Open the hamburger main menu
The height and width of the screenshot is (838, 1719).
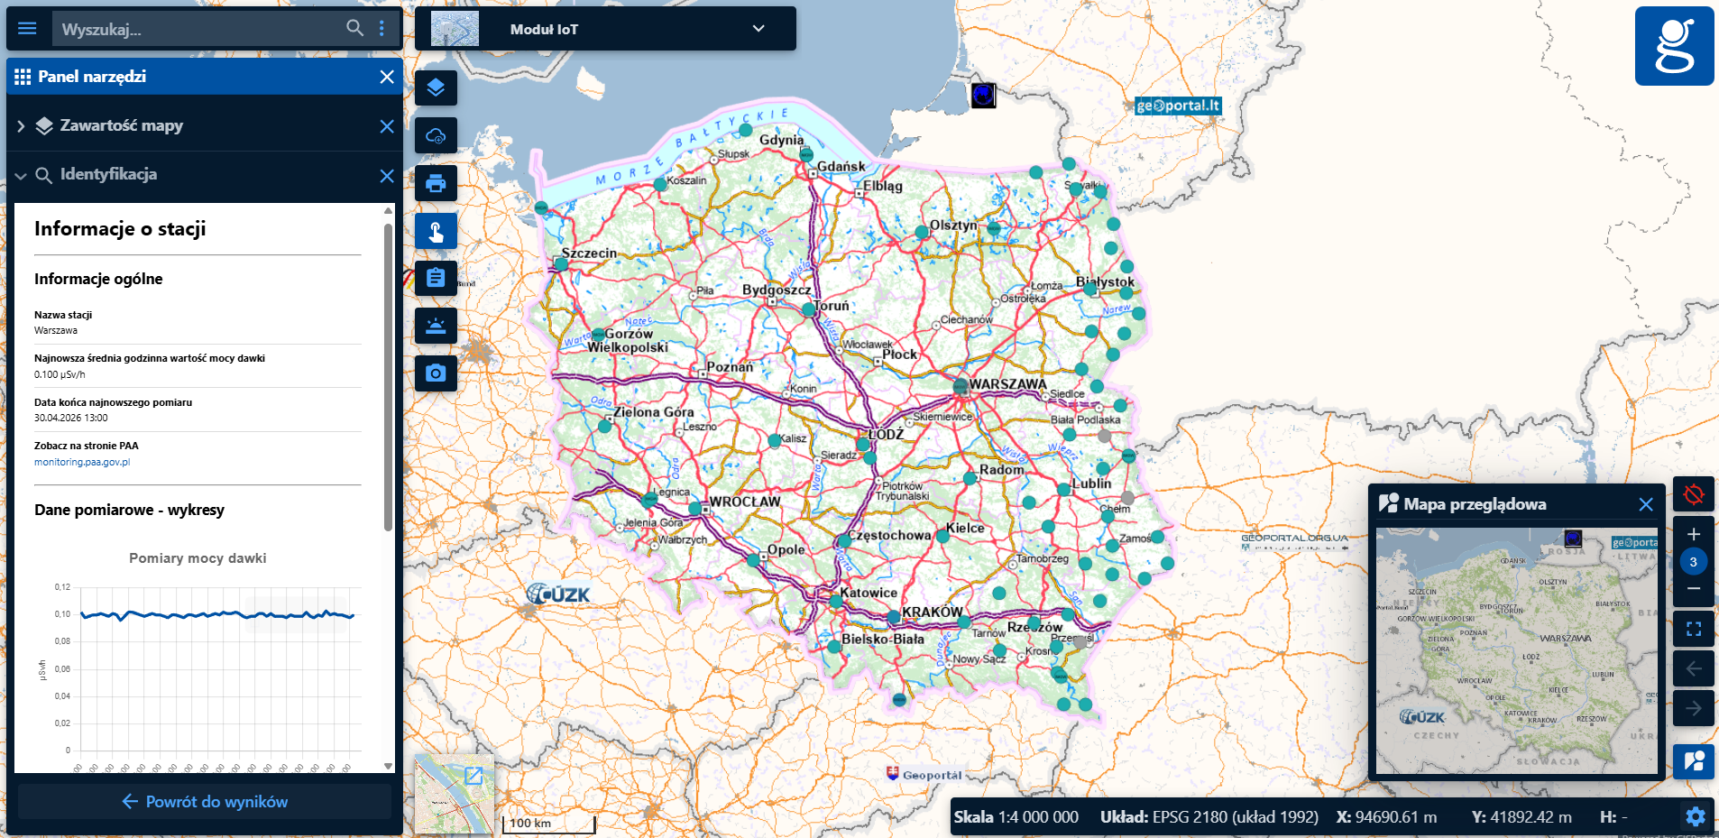pos(27,29)
